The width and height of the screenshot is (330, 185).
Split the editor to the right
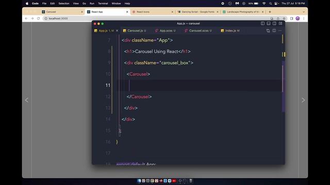pos(274,31)
